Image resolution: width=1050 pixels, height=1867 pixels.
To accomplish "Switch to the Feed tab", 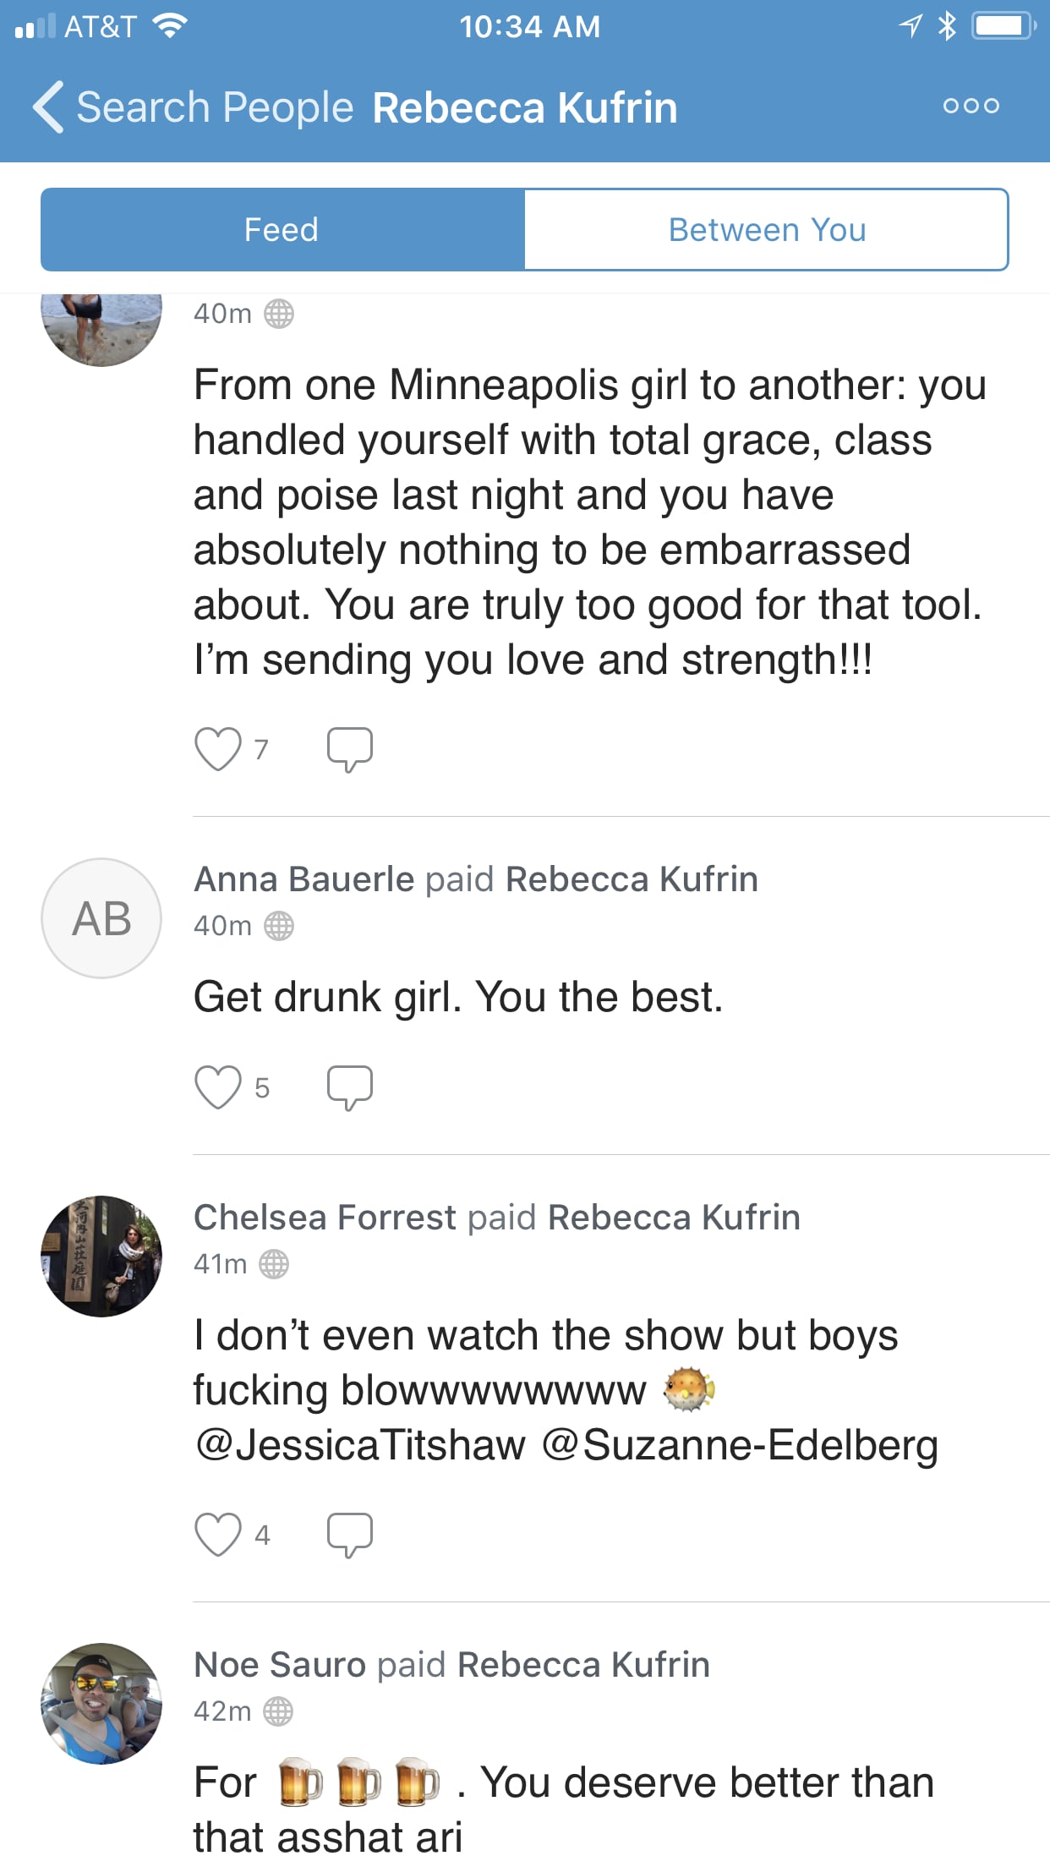I will pyautogui.click(x=282, y=230).
